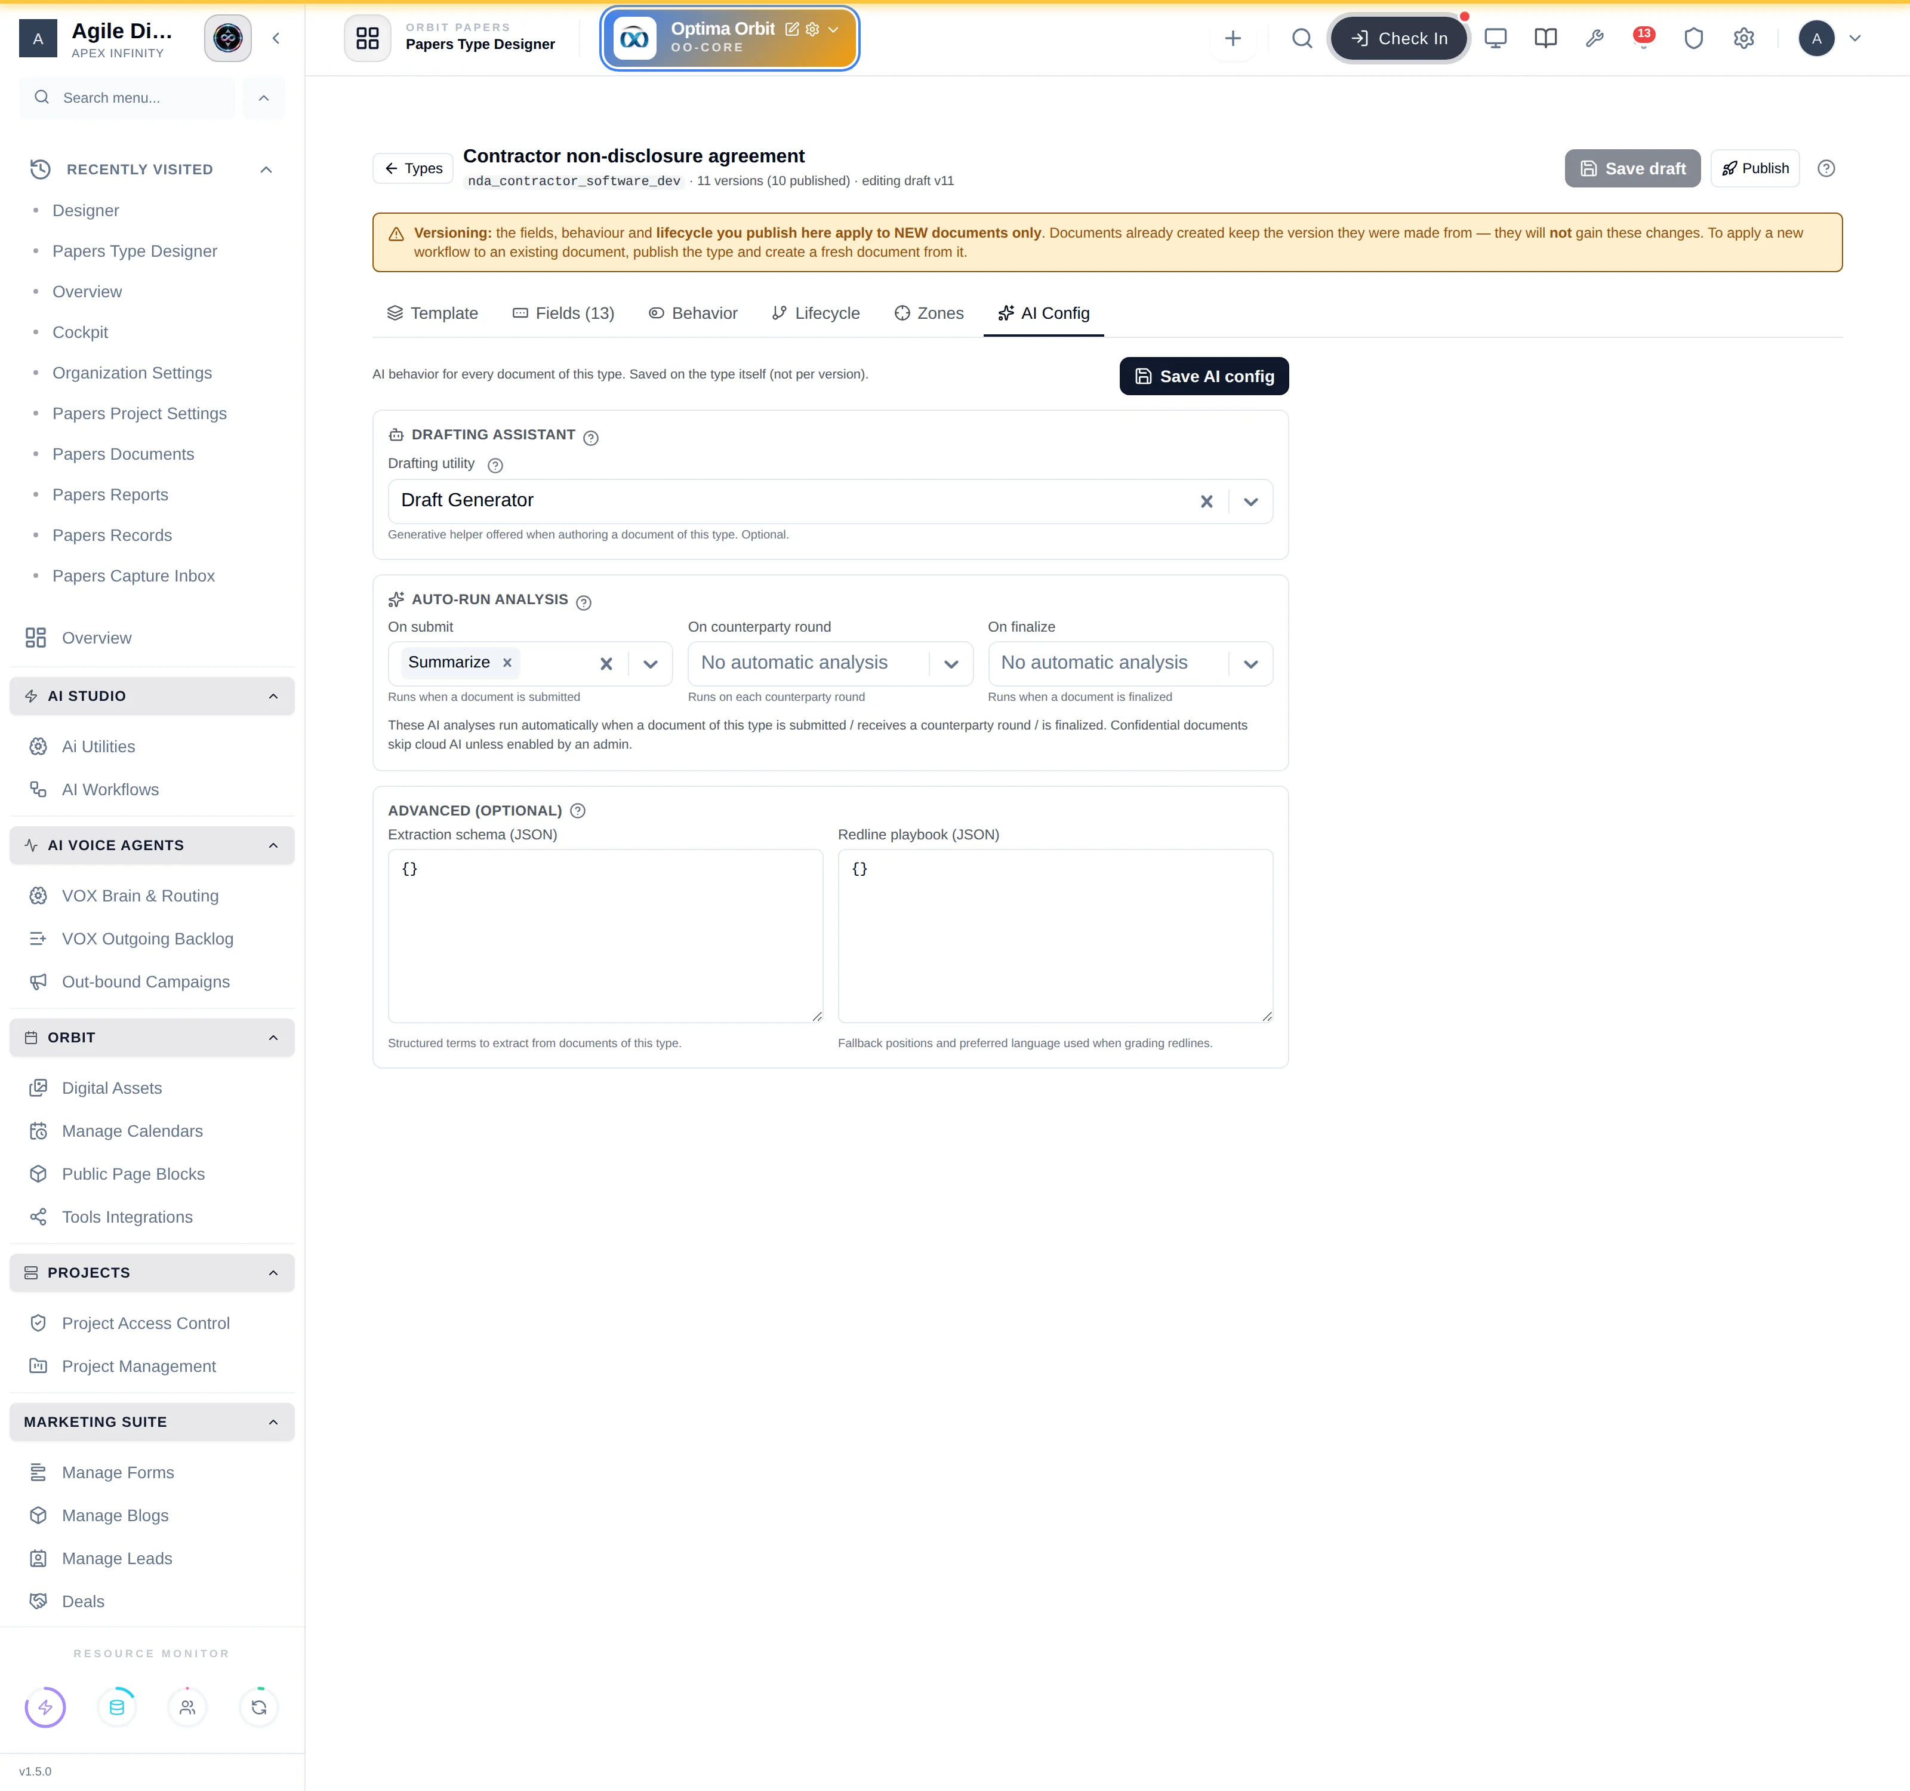
Task: Click the small gear on Optima Orbit
Action: pos(812,29)
